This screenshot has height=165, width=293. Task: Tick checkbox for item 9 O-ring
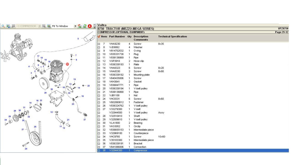pyautogui.click(x=99, y=51)
